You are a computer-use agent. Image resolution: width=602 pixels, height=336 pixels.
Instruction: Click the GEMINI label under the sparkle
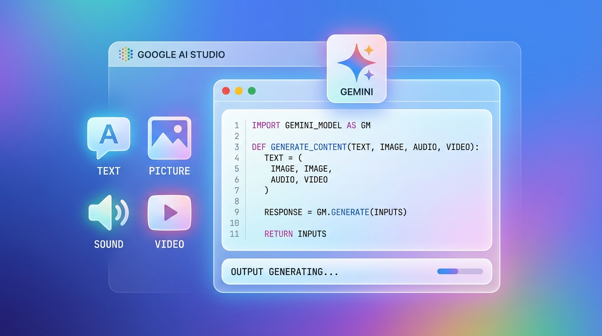point(356,92)
